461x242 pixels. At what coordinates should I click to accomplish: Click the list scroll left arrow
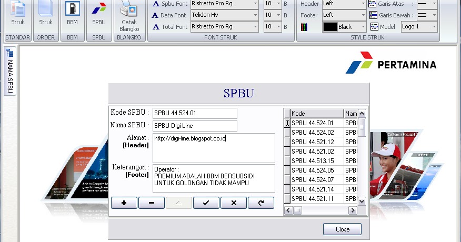288,210
